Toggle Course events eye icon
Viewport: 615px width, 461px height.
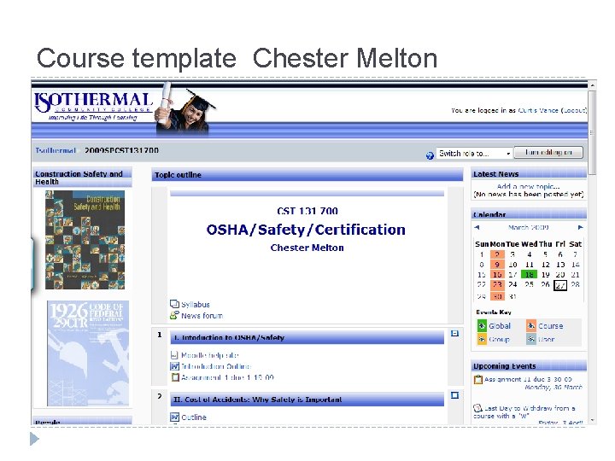click(531, 326)
